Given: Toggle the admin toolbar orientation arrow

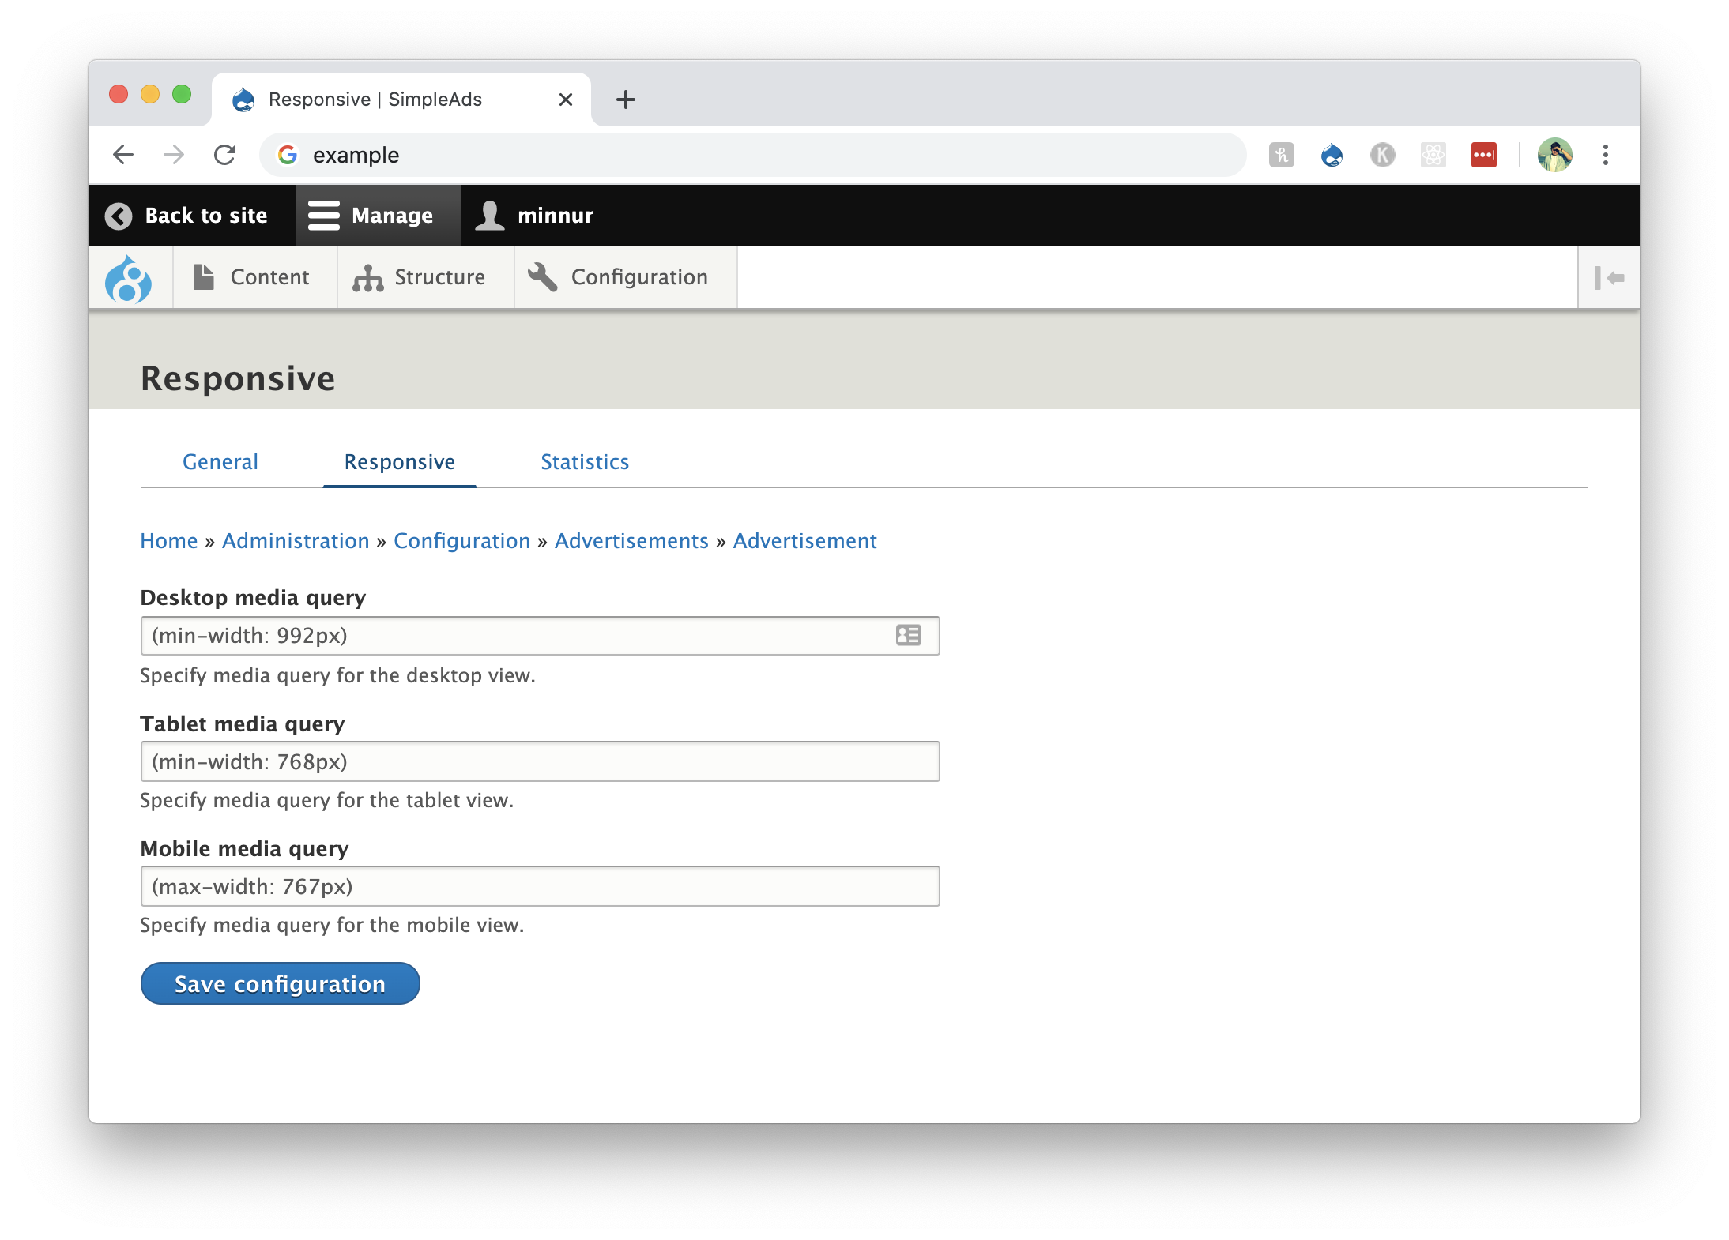Looking at the screenshot, I should pos(1609,277).
